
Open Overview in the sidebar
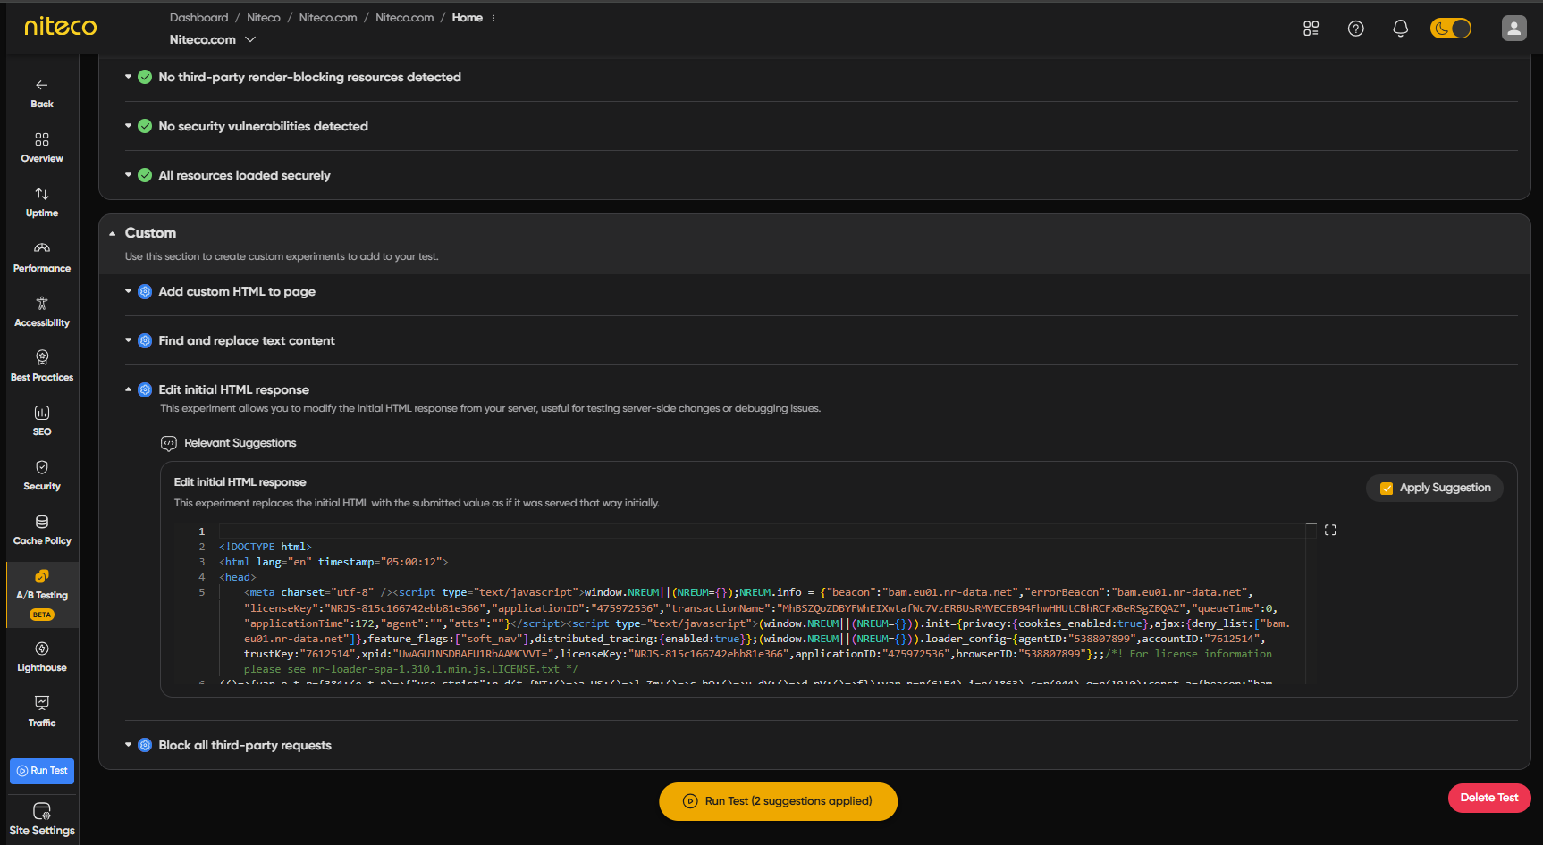(42, 148)
